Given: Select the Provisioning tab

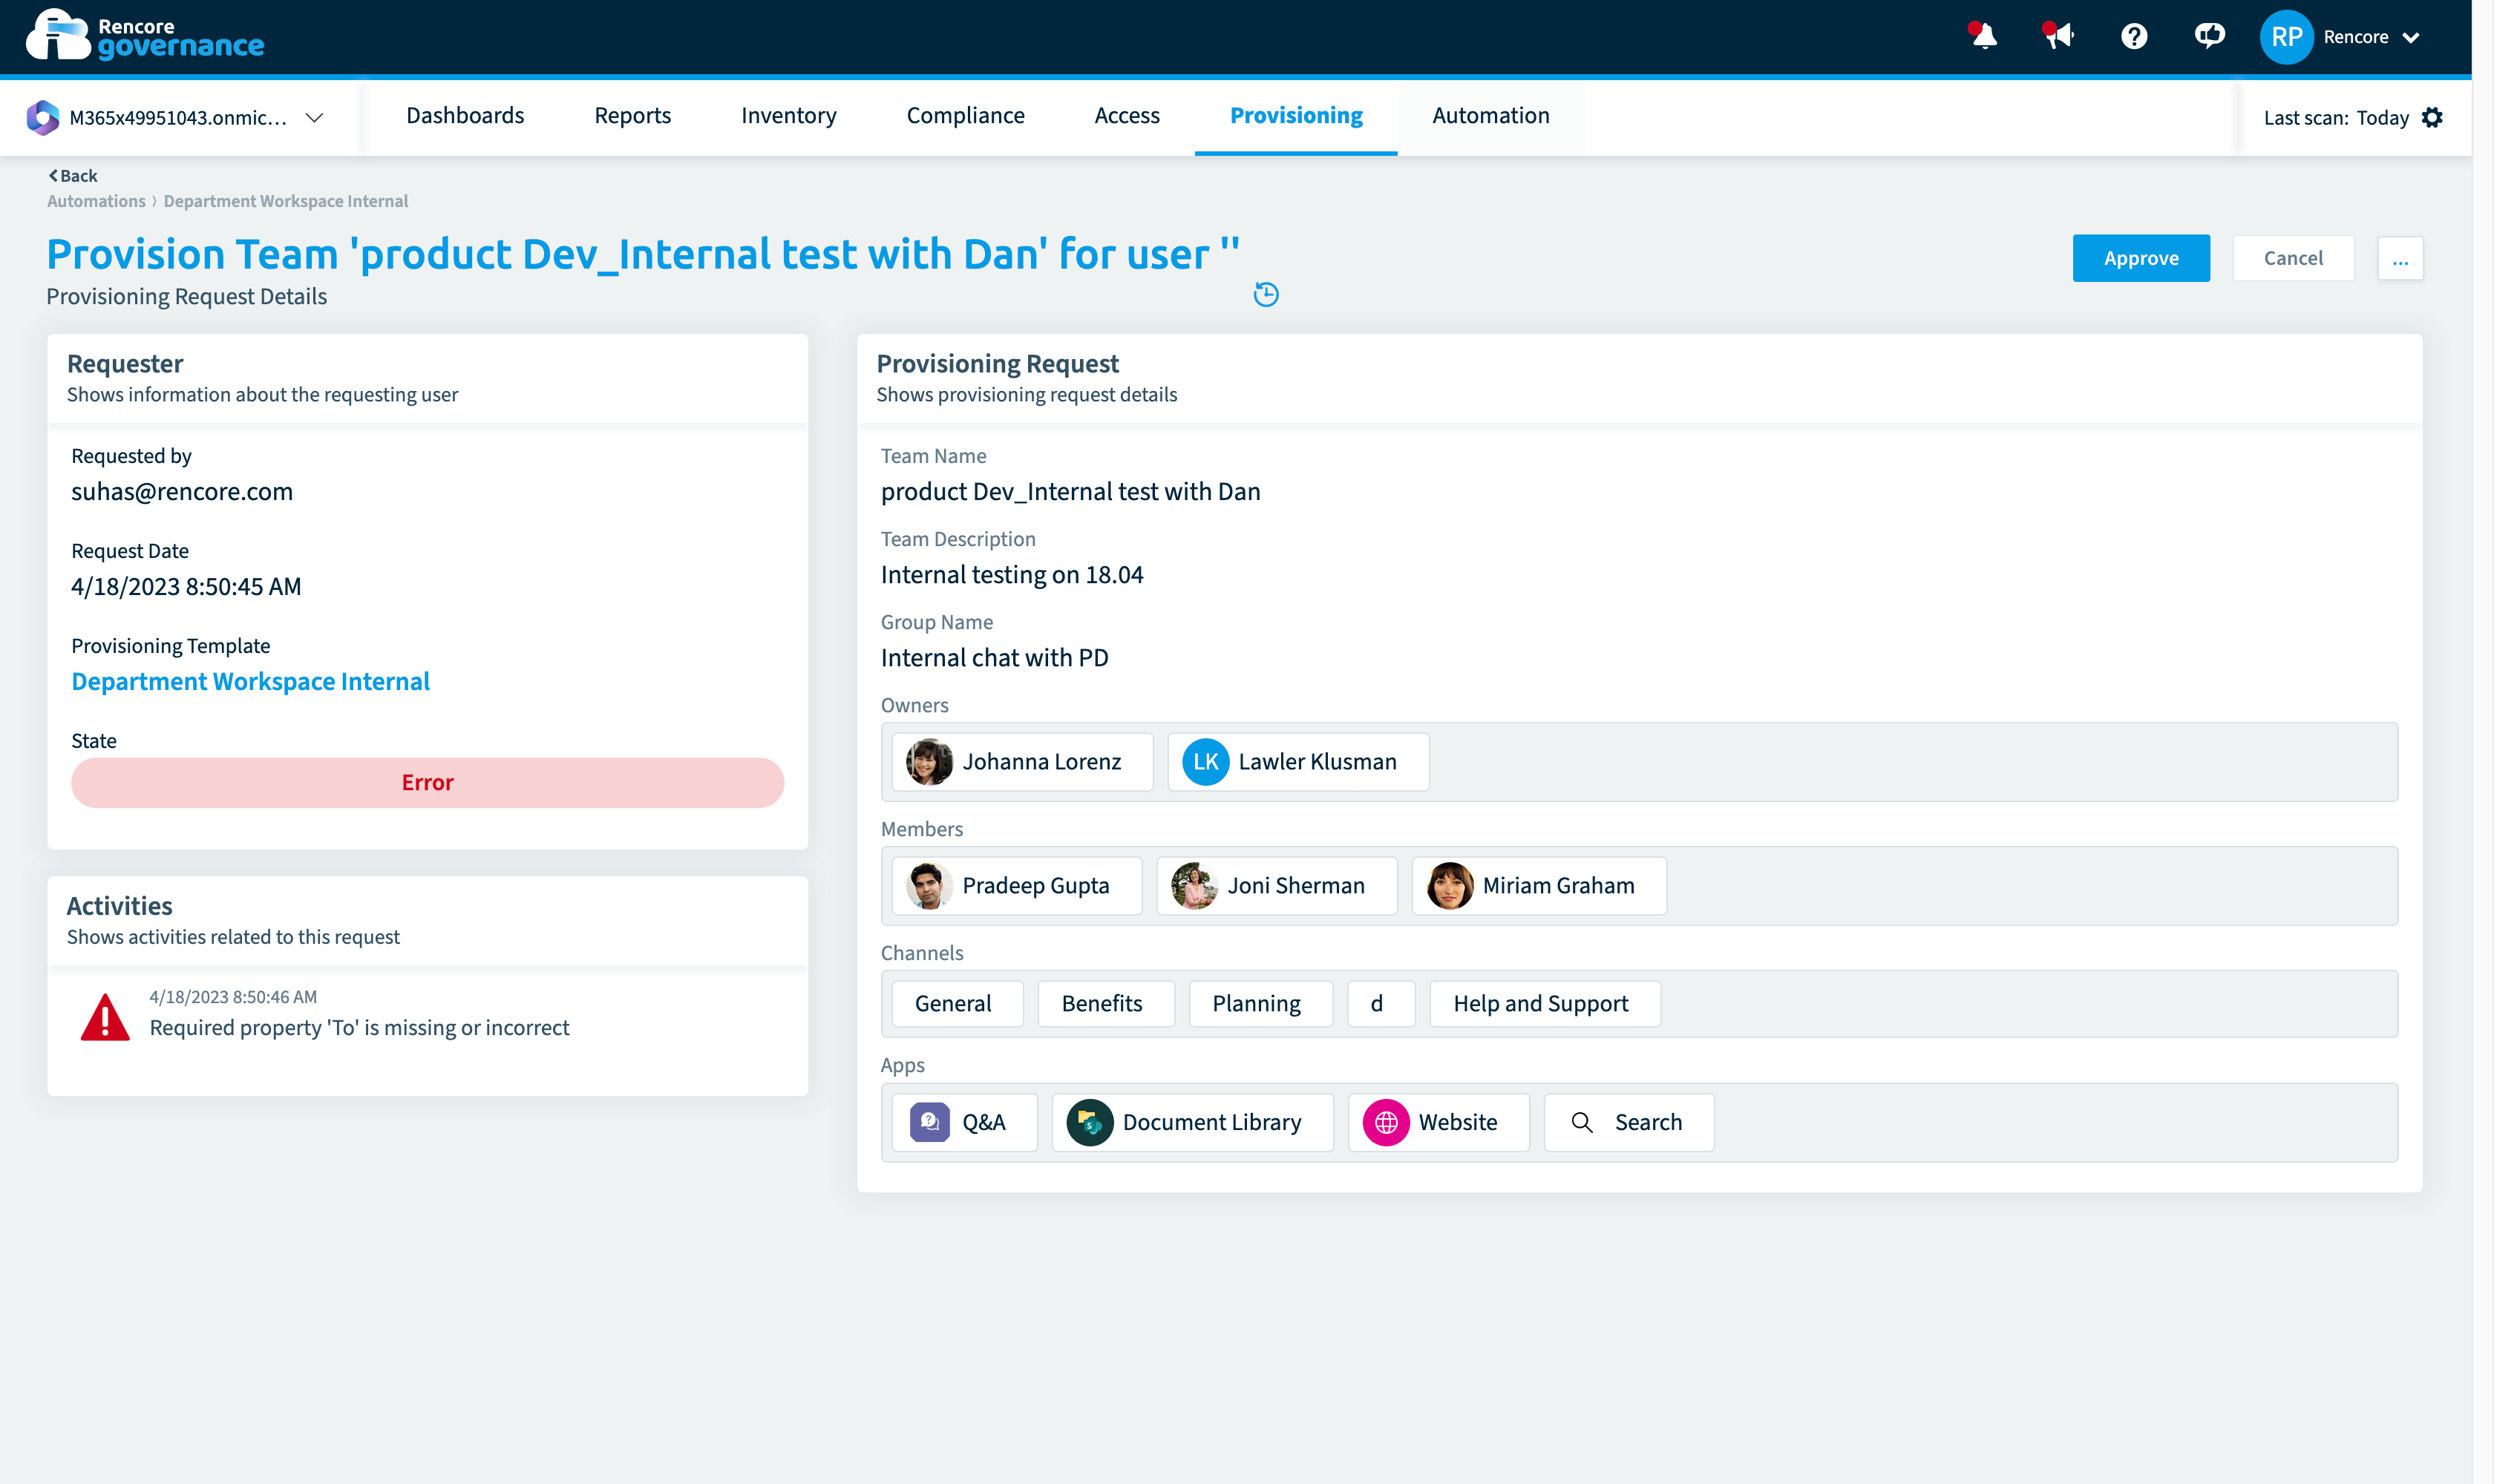Looking at the screenshot, I should click(1295, 116).
